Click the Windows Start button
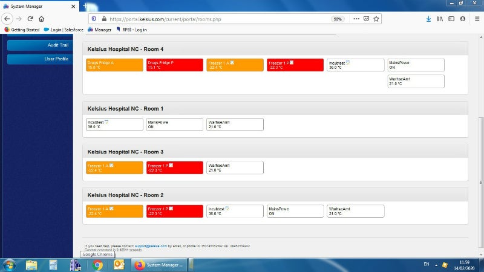484x272 pixels. click(10, 265)
